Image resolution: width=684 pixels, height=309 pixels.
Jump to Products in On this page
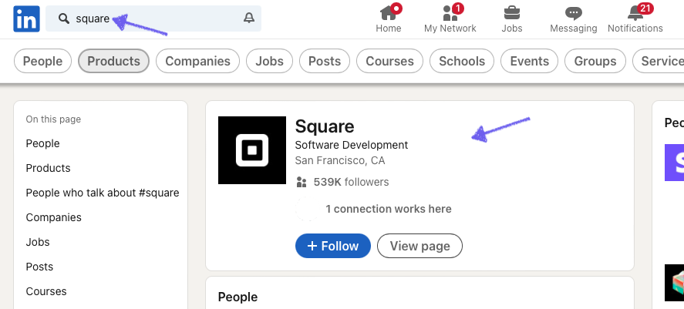pyautogui.click(x=48, y=168)
